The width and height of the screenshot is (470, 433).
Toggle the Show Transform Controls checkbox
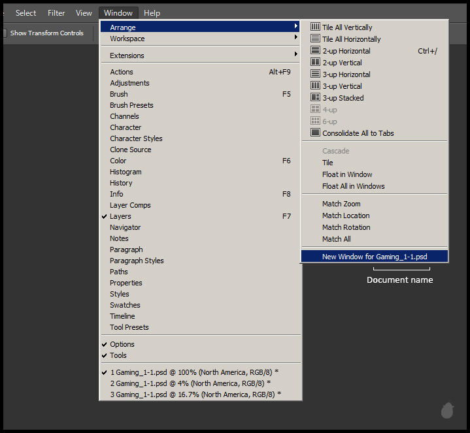[x=4, y=33]
